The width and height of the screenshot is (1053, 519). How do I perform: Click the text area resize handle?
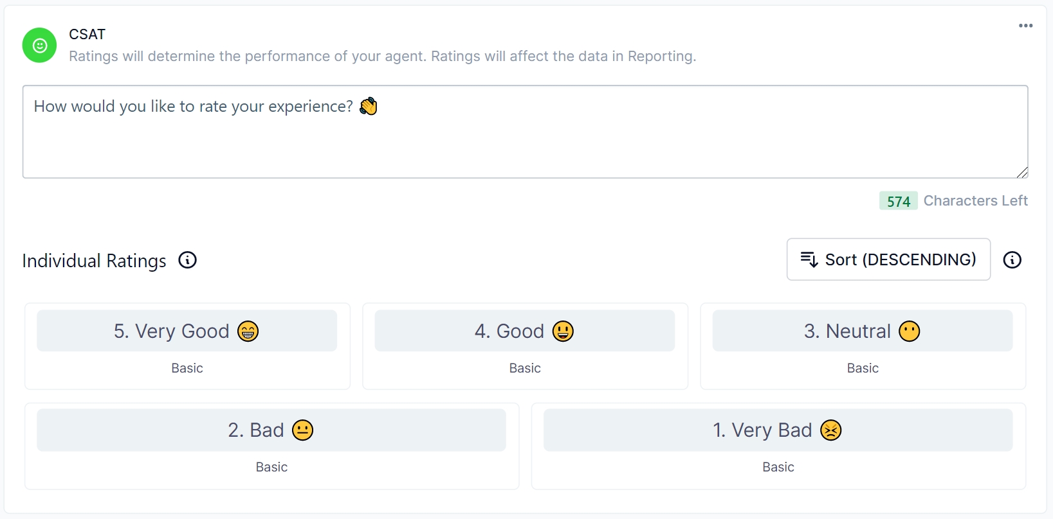point(1022,172)
